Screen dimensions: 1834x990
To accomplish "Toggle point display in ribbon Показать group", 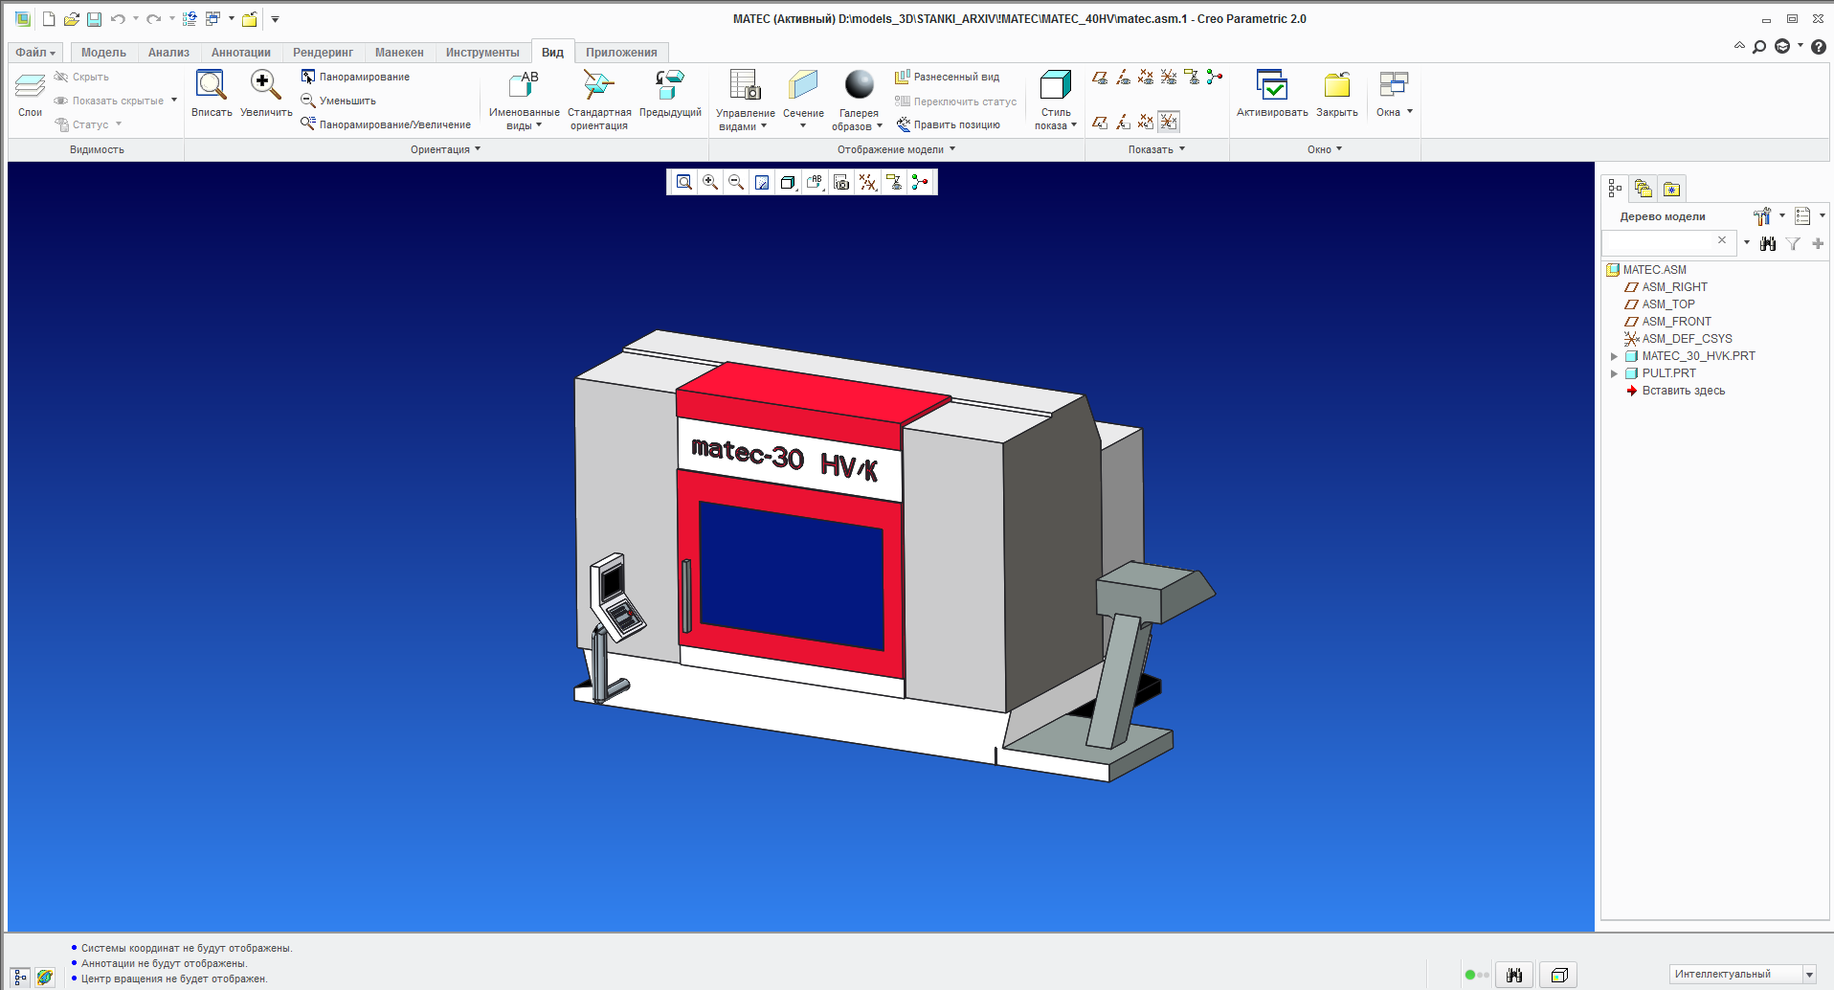I will 1146,77.
